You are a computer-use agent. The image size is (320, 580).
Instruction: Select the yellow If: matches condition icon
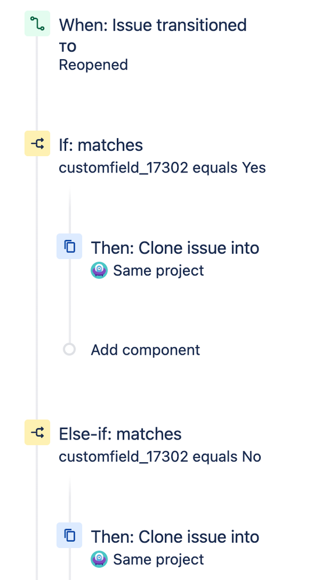[37, 143]
